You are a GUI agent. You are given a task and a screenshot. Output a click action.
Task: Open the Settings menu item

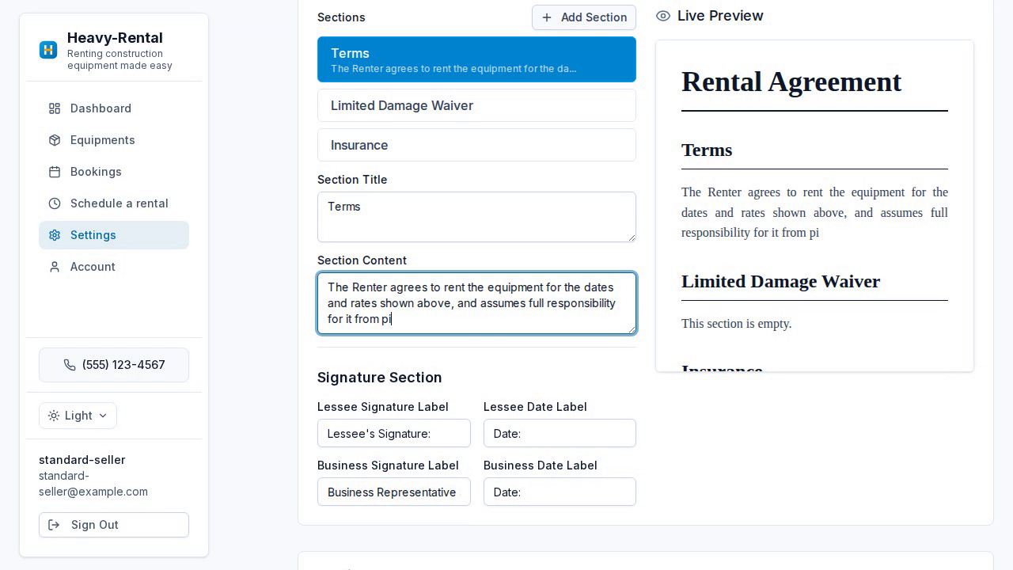114,235
